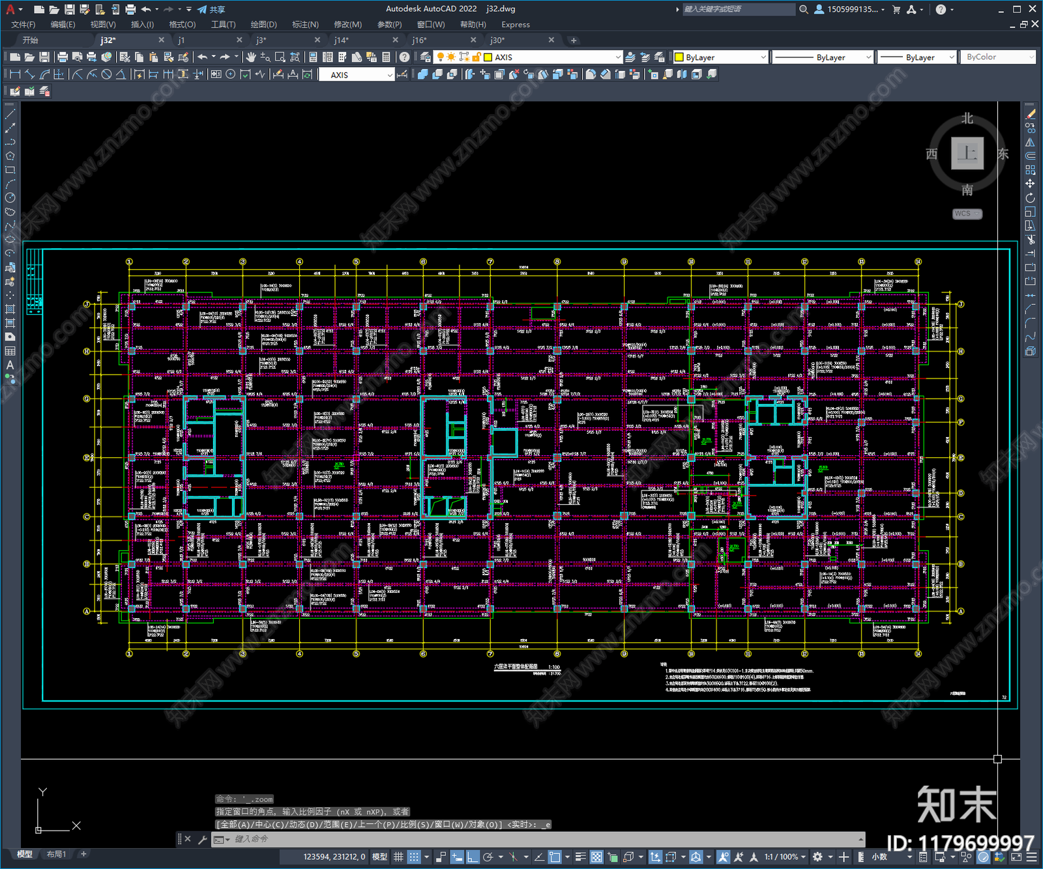This screenshot has height=869, width=1043.
Task: Toggle polar tracking in status bar
Action: pos(488,857)
